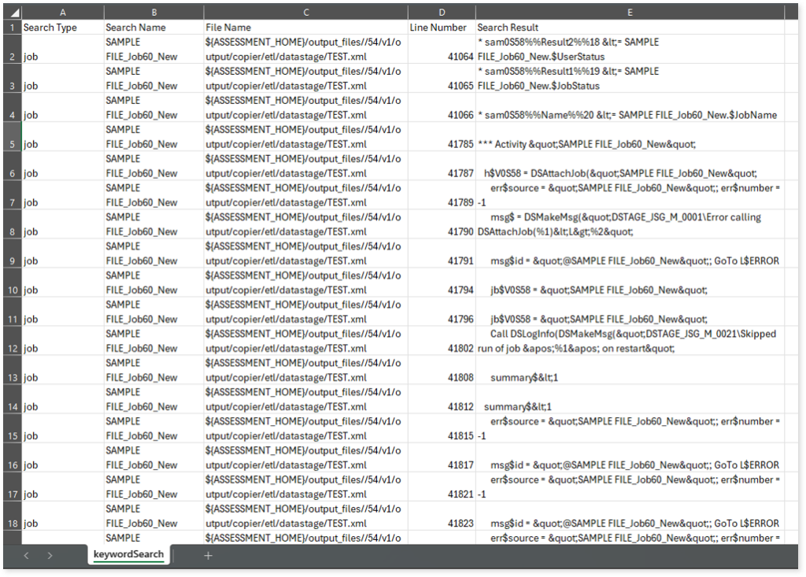This screenshot has height=577, width=806.
Task: Click the Select All corner triangle
Action: point(13,13)
